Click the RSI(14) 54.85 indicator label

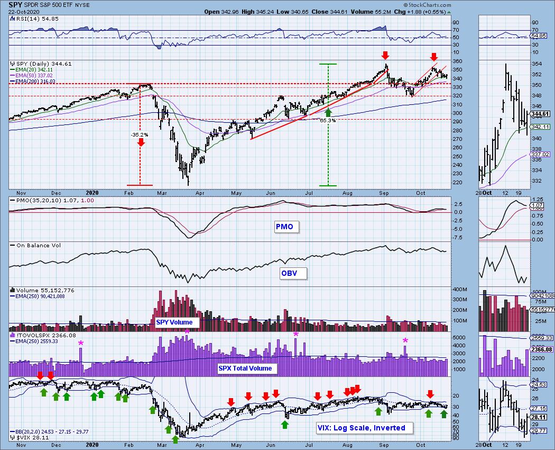[38, 19]
